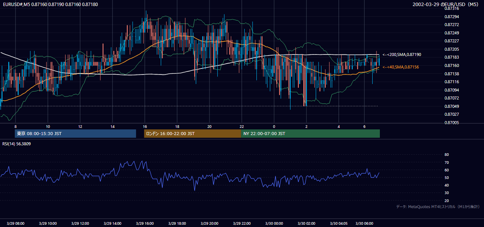
Task: Select the London 16:00-22:00 JST session bar
Action: 192,134
